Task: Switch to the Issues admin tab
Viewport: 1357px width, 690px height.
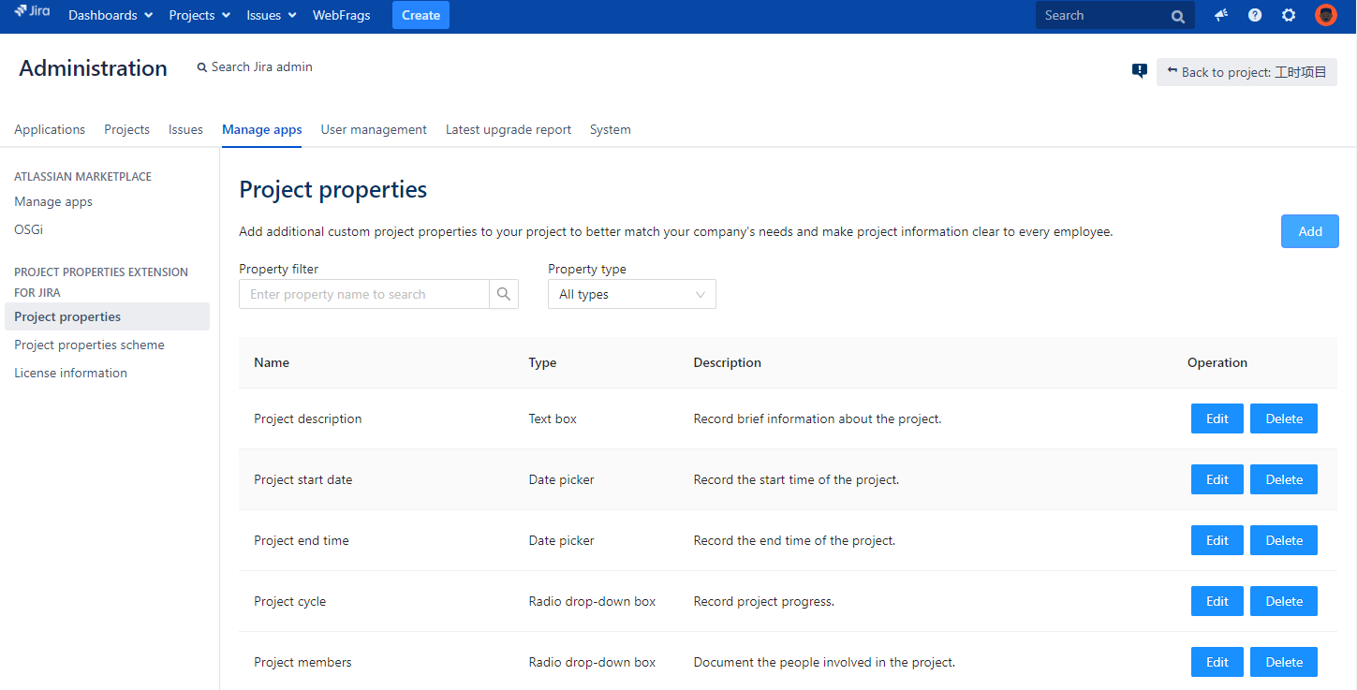Action: (185, 129)
